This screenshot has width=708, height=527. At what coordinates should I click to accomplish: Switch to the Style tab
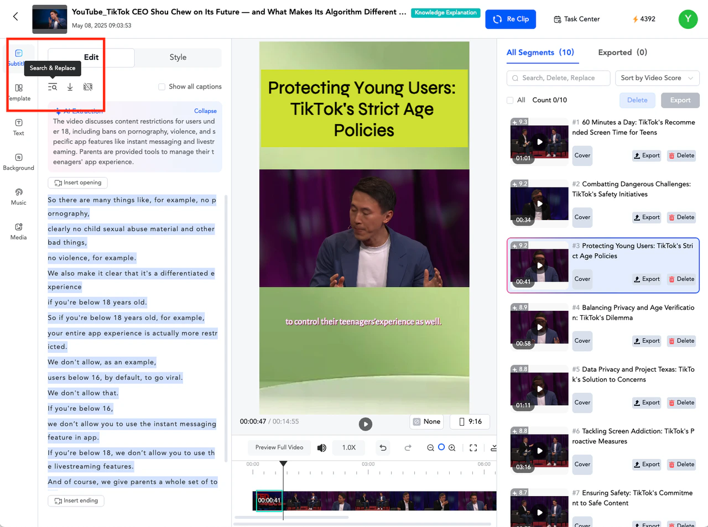click(178, 58)
